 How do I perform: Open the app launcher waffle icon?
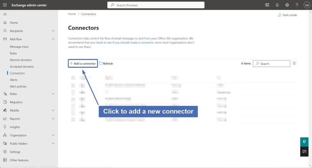click(5, 5)
